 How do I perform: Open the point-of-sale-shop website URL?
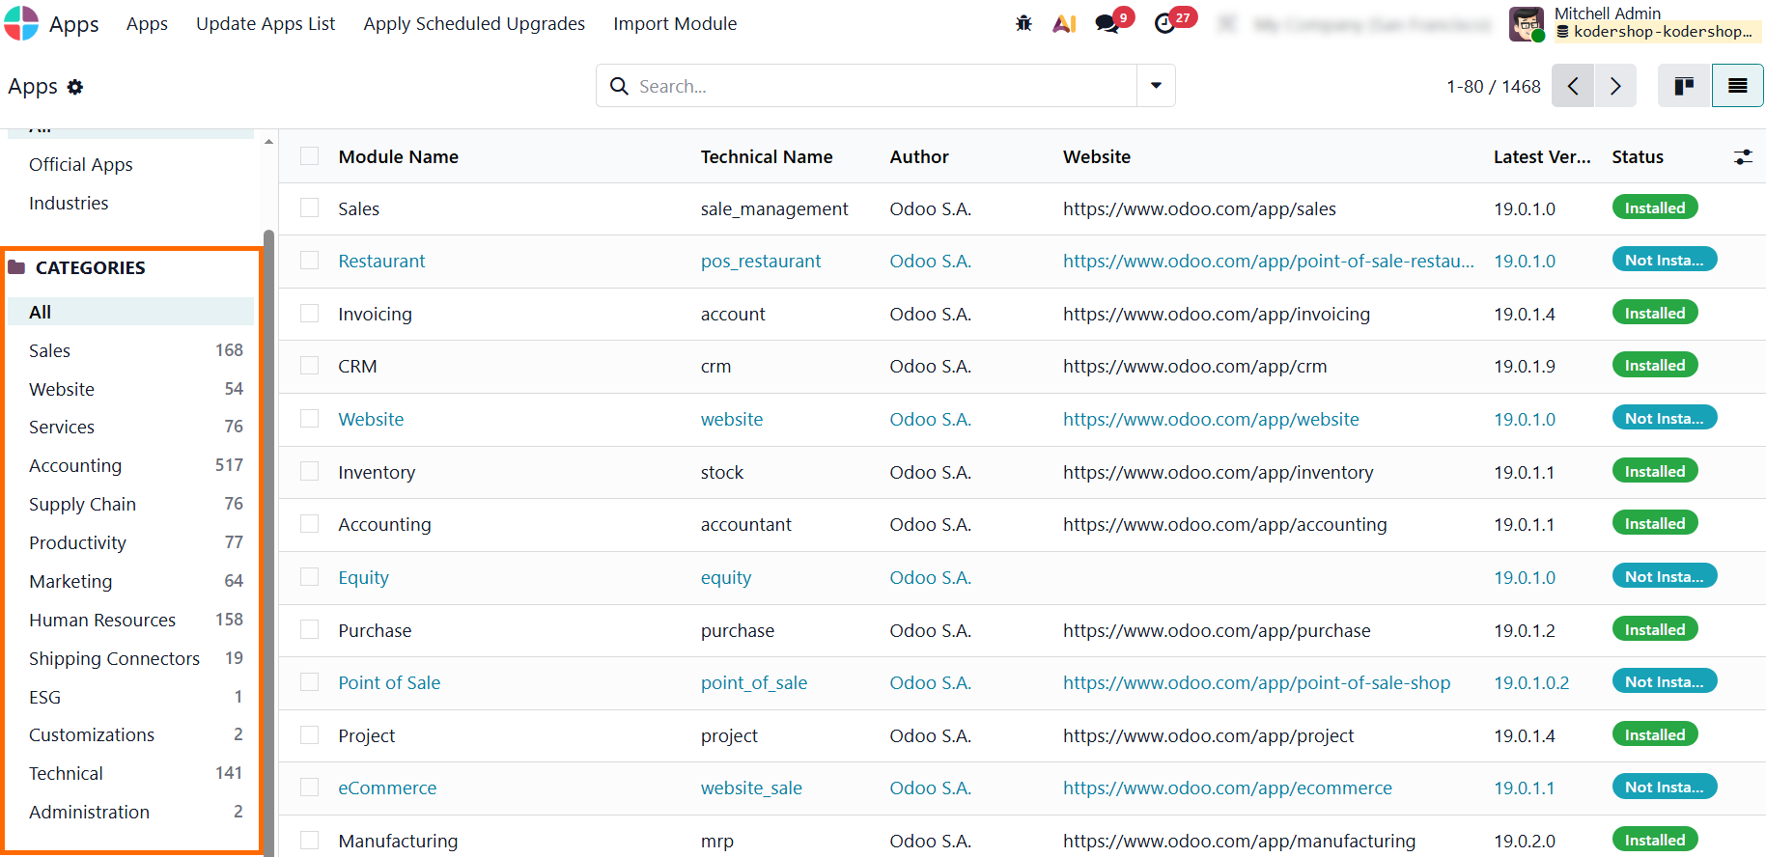[1256, 682]
